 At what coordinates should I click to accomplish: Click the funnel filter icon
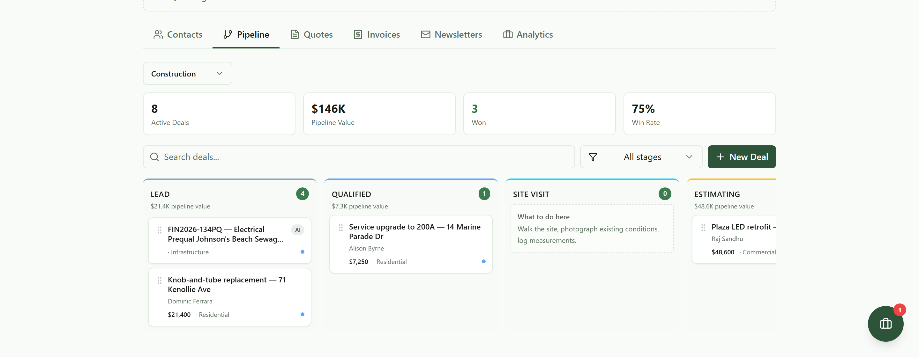coord(593,157)
